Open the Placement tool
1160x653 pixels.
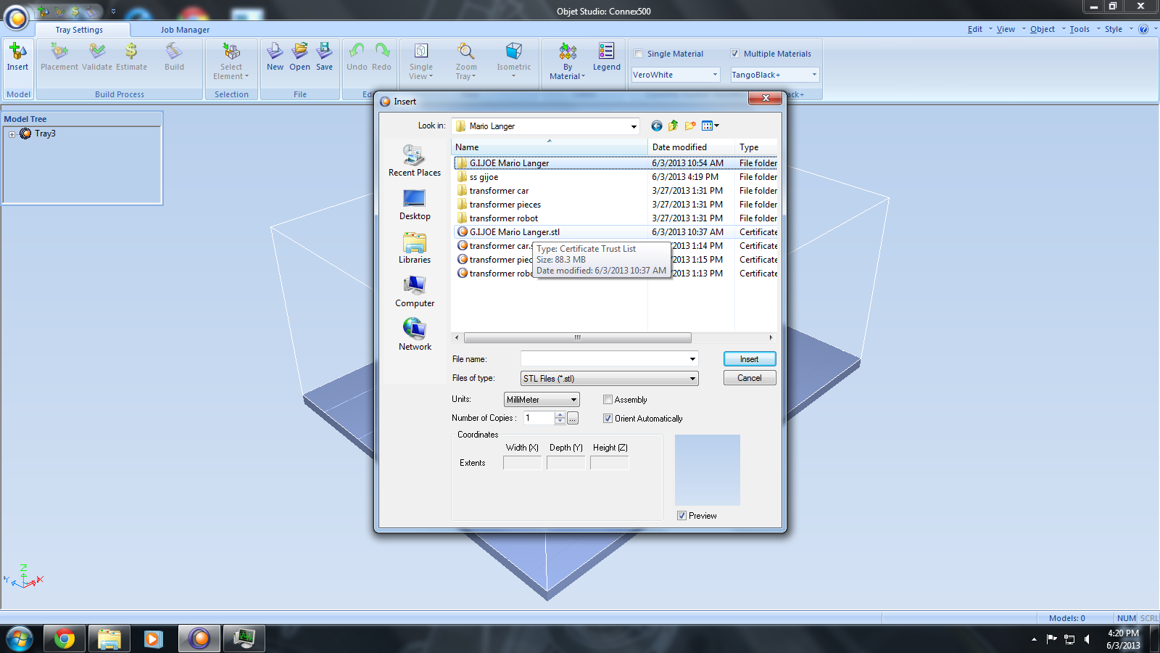click(59, 57)
